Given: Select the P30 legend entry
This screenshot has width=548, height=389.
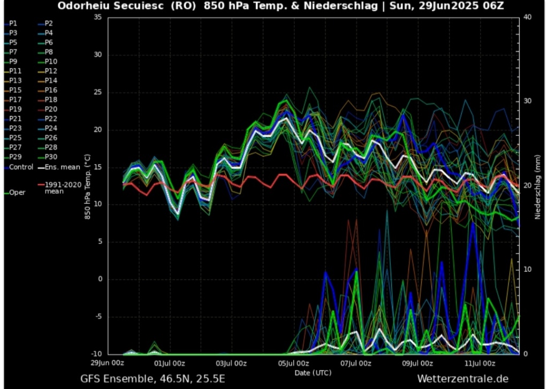Looking at the screenshot, I should coord(51,157).
